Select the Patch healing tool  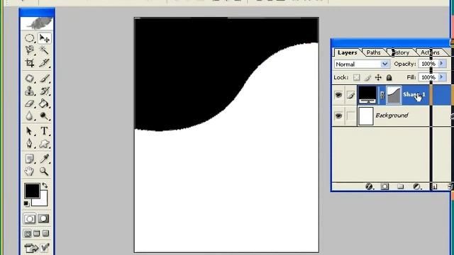[29, 79]
